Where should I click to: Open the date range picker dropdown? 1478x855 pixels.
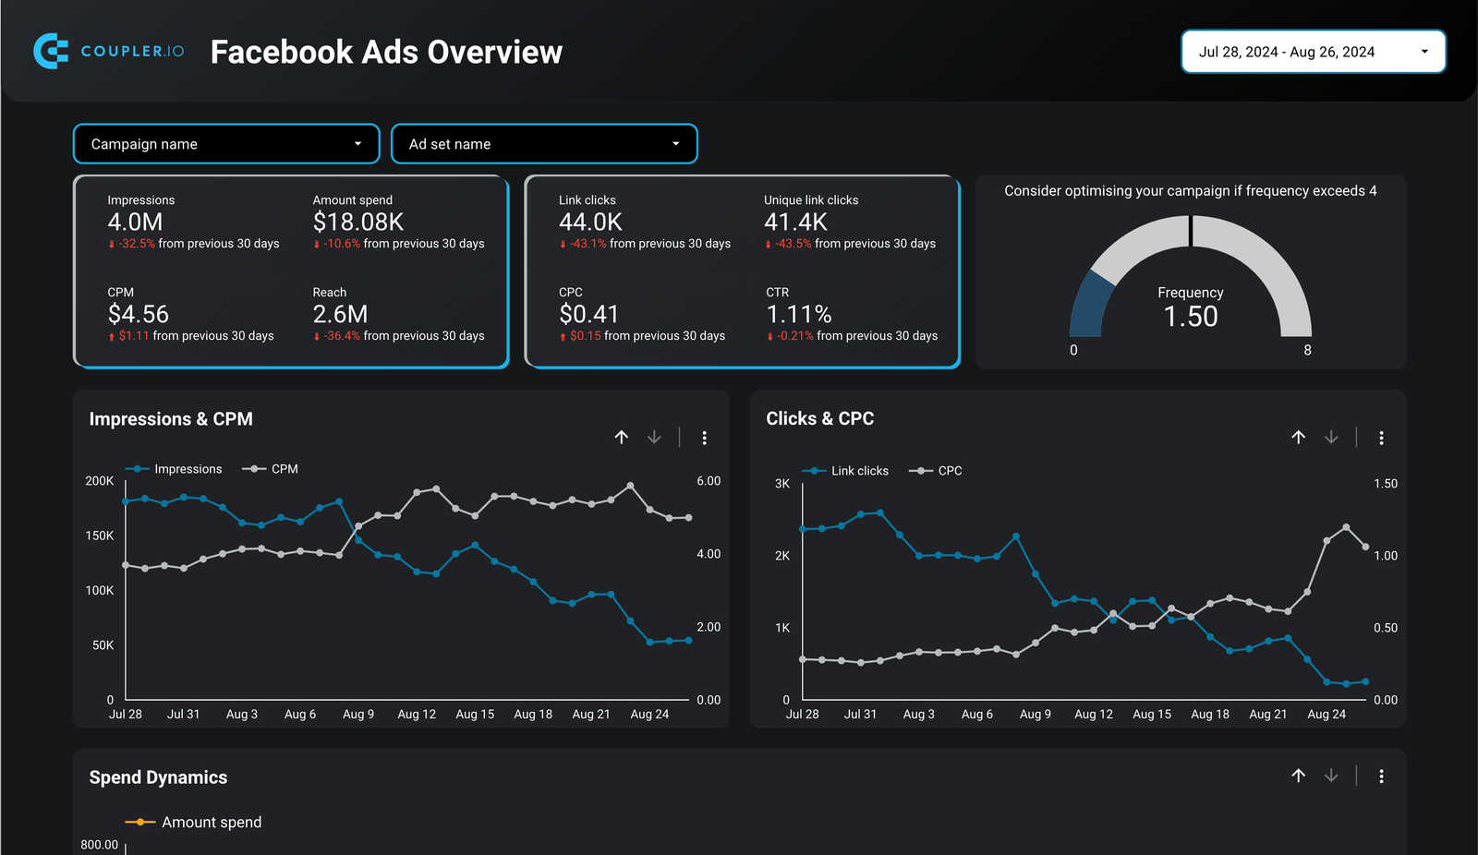pyautogui.click(x=1314, y=52)
